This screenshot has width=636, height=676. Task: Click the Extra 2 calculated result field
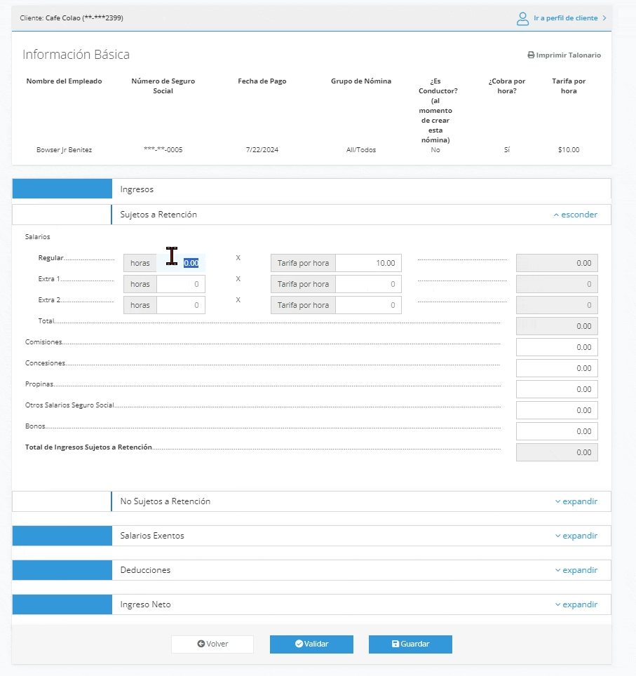click(557, 305)
